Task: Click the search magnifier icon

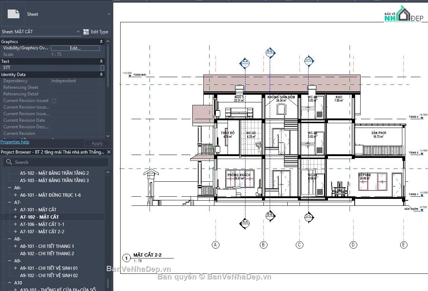Action: pyautogui.click(x=9, y=162)
